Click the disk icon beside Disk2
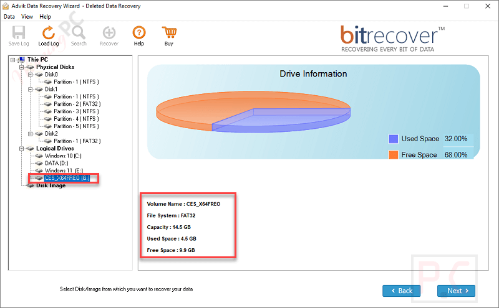 coord(39,134)
